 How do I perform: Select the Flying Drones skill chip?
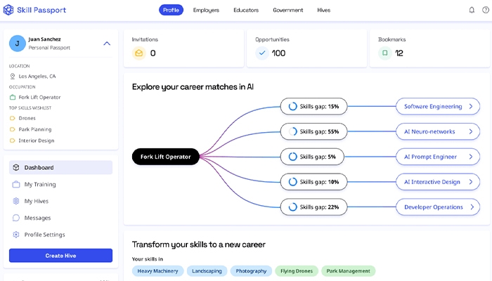(x=294, y=271)
